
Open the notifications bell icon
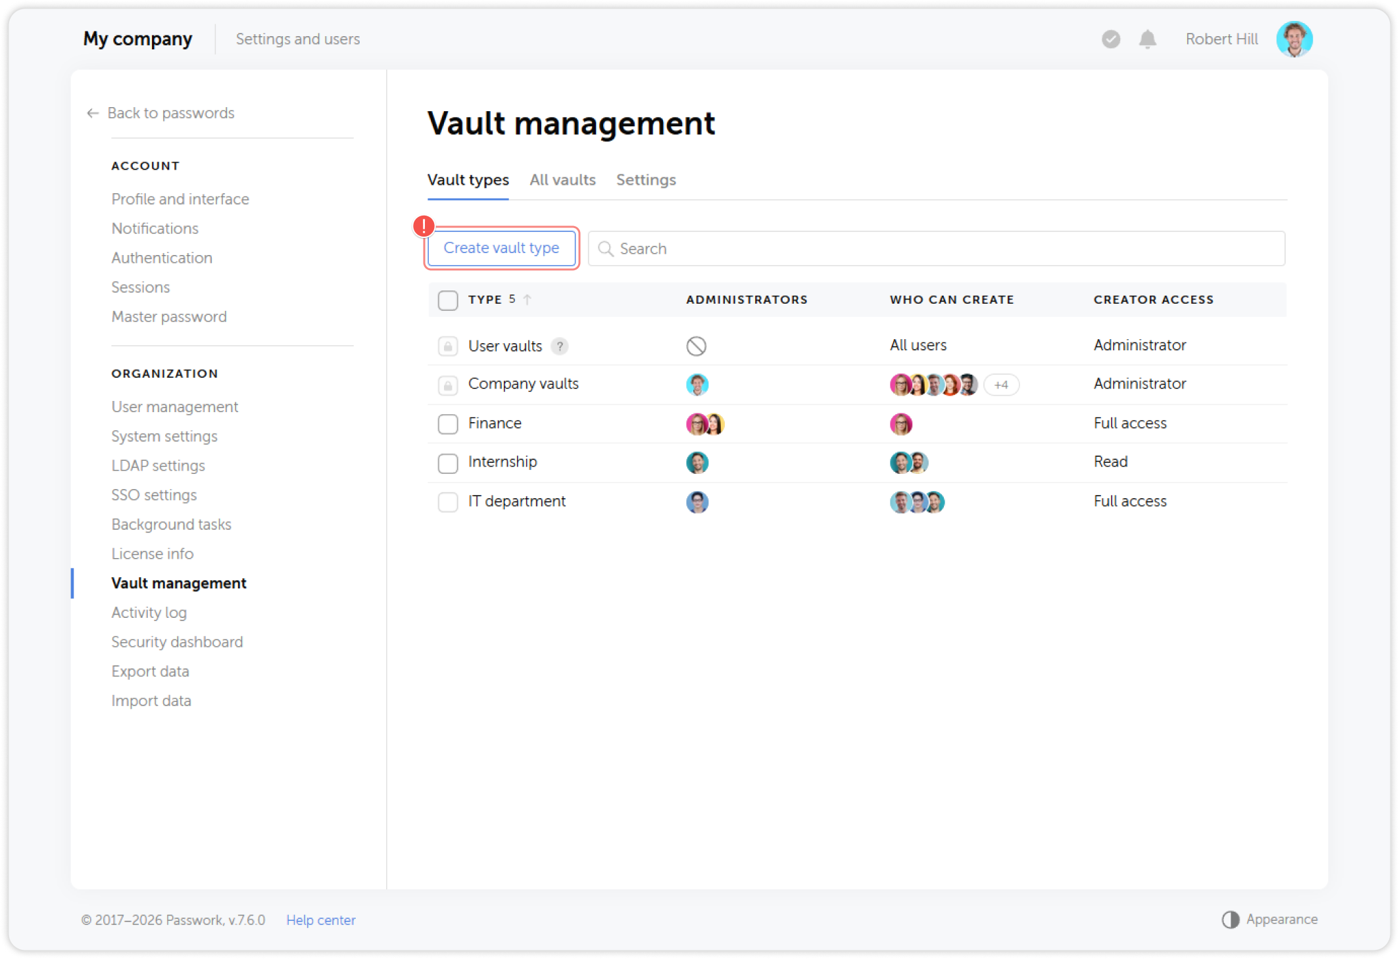point(1147,39)
